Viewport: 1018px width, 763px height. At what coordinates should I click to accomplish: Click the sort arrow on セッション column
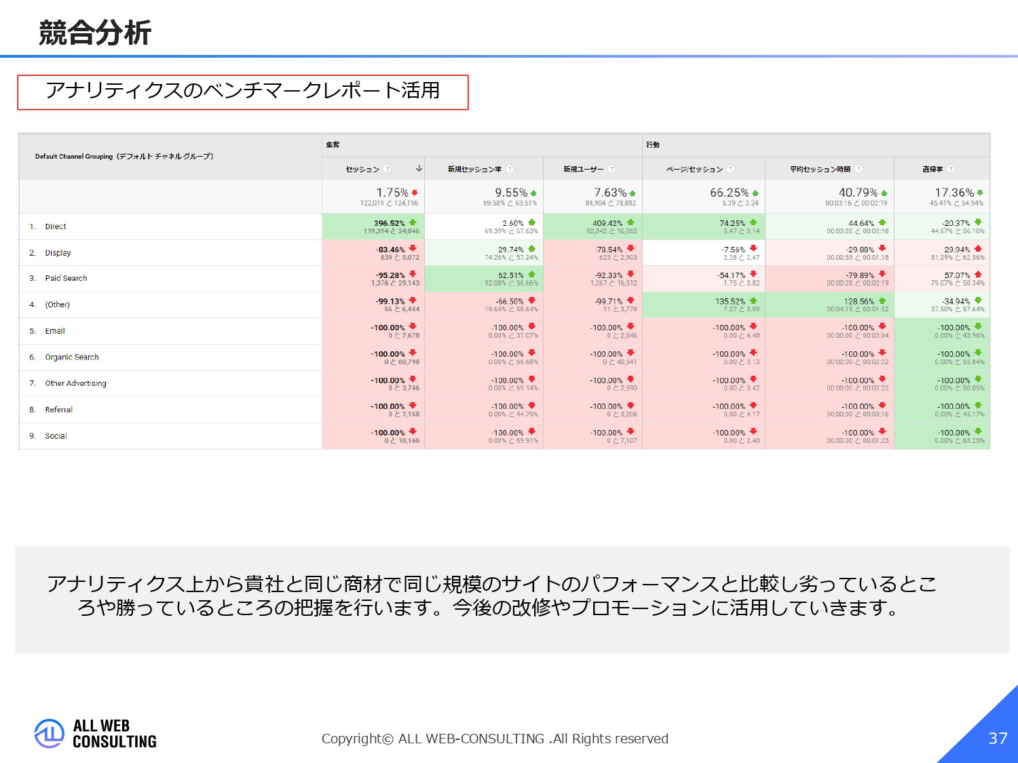[x=419, y=169]
